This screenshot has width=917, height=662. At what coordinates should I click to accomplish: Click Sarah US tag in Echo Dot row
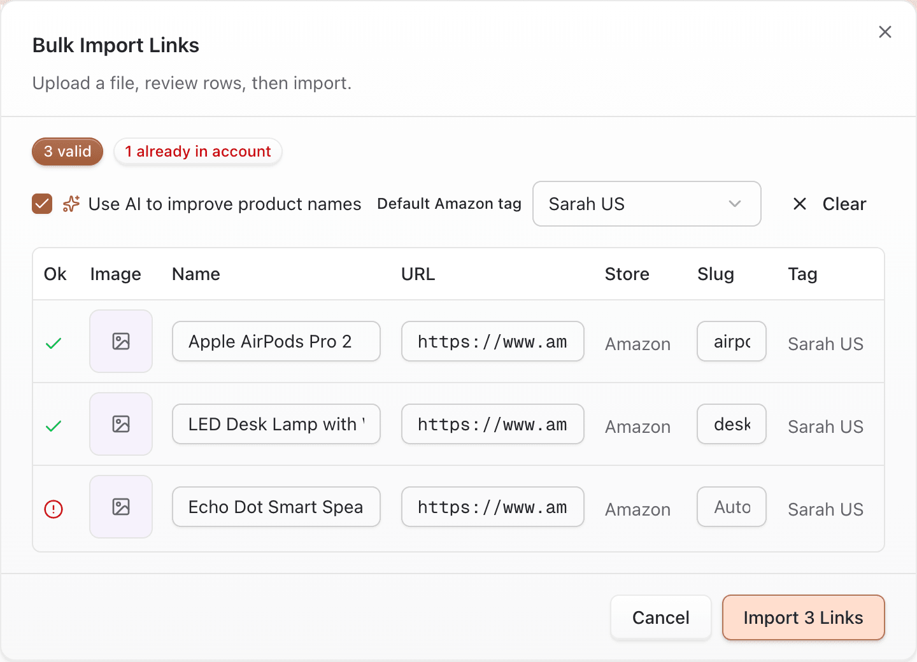pyautogui.click(x=826, y=509)
